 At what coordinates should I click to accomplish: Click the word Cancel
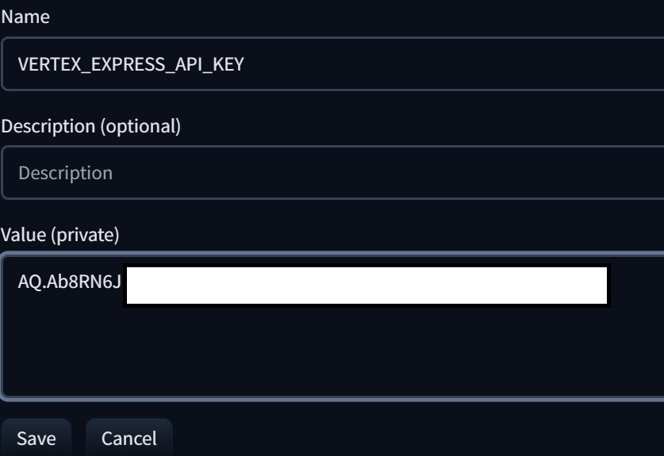[x=129, y=438]
